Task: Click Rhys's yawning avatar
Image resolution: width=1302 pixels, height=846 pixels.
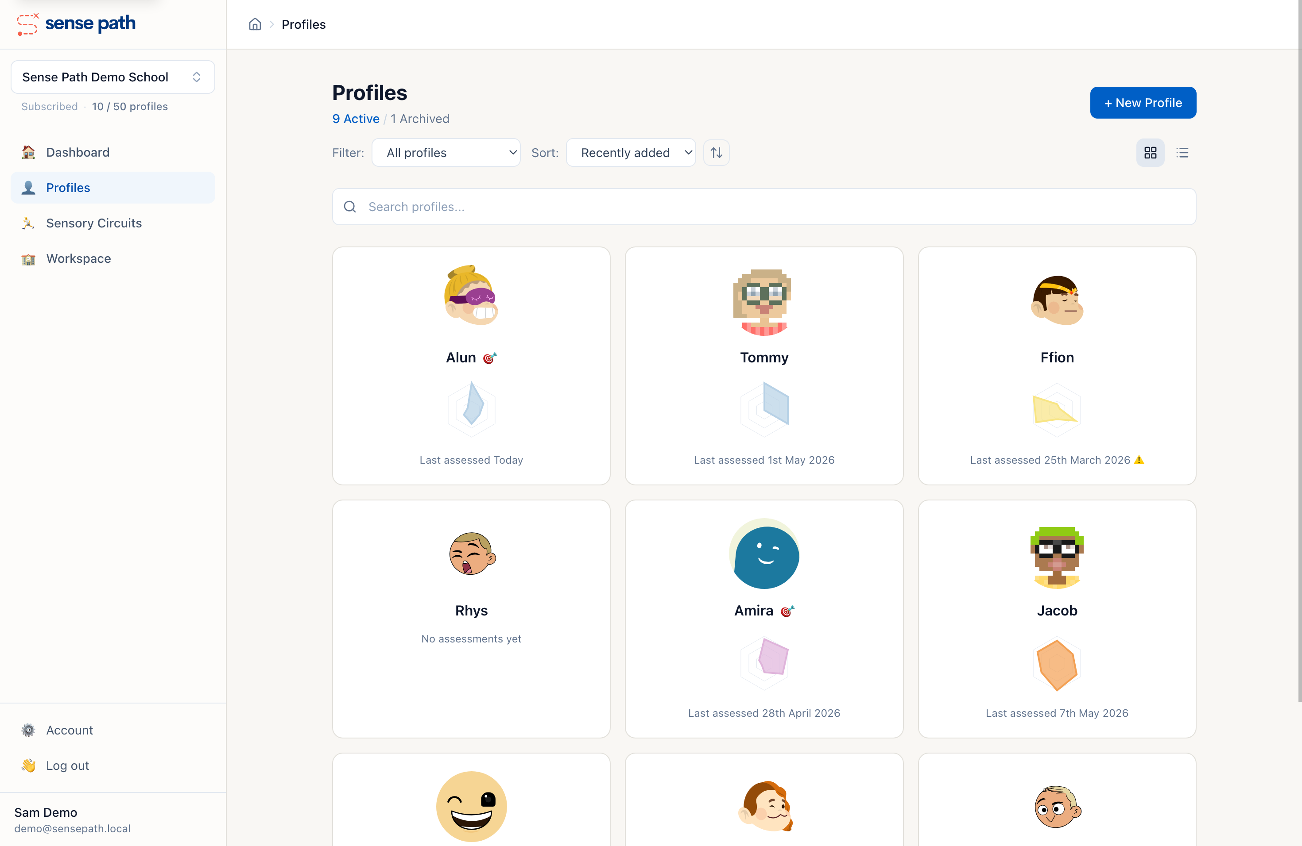Action: 472,553
